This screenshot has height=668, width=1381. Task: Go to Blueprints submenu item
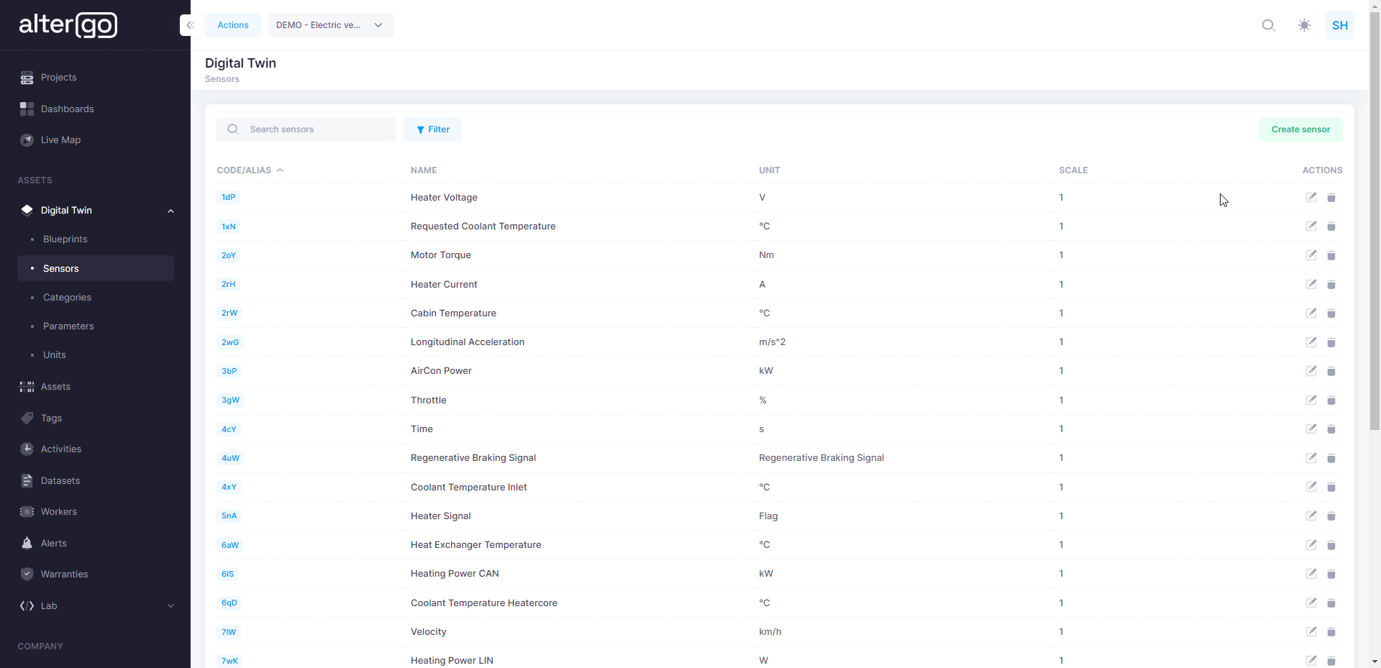point(65,239)
